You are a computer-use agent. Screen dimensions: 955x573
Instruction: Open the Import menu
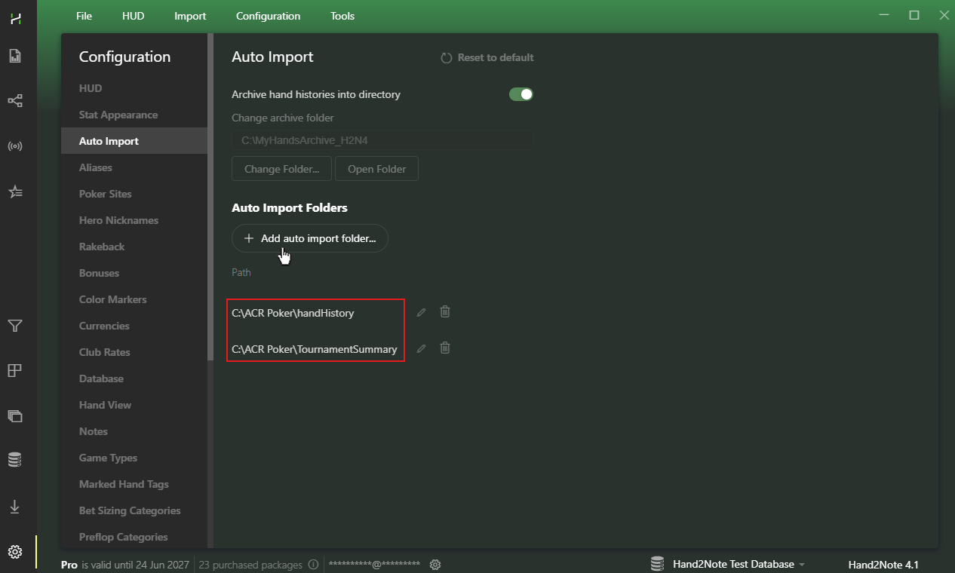pyautogui.click(x=190, y=16)
